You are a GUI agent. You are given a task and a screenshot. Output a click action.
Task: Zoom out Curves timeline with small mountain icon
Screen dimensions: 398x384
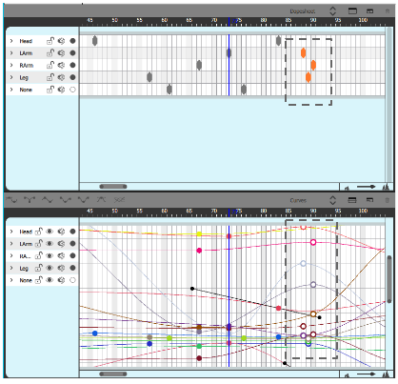347,375
